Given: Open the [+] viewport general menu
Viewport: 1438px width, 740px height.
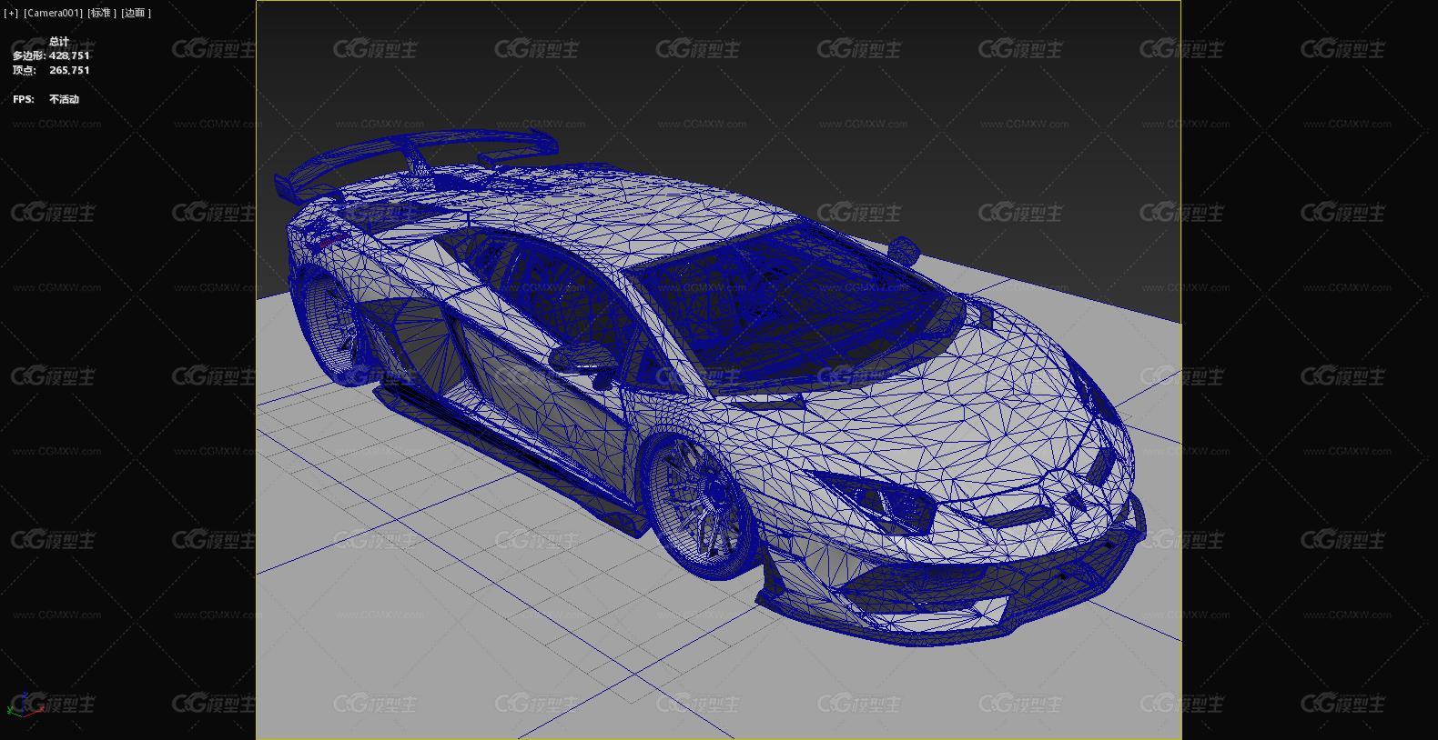Looking at the screenshot, I should click(x=11, y=13).
